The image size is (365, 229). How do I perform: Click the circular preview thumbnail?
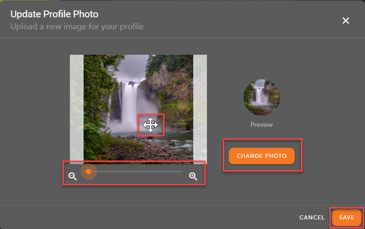262,98
